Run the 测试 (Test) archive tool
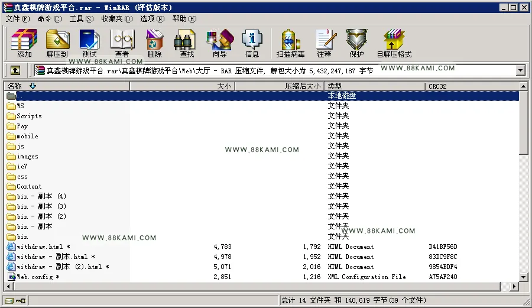The height and width of the screenshot is (308, 532). click(90, 43)
